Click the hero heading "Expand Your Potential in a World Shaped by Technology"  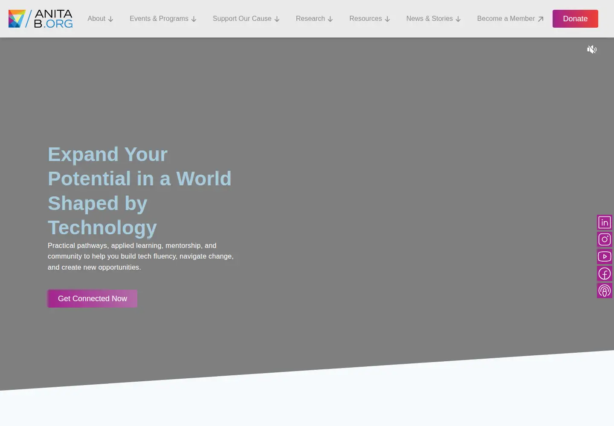point(140,191)
